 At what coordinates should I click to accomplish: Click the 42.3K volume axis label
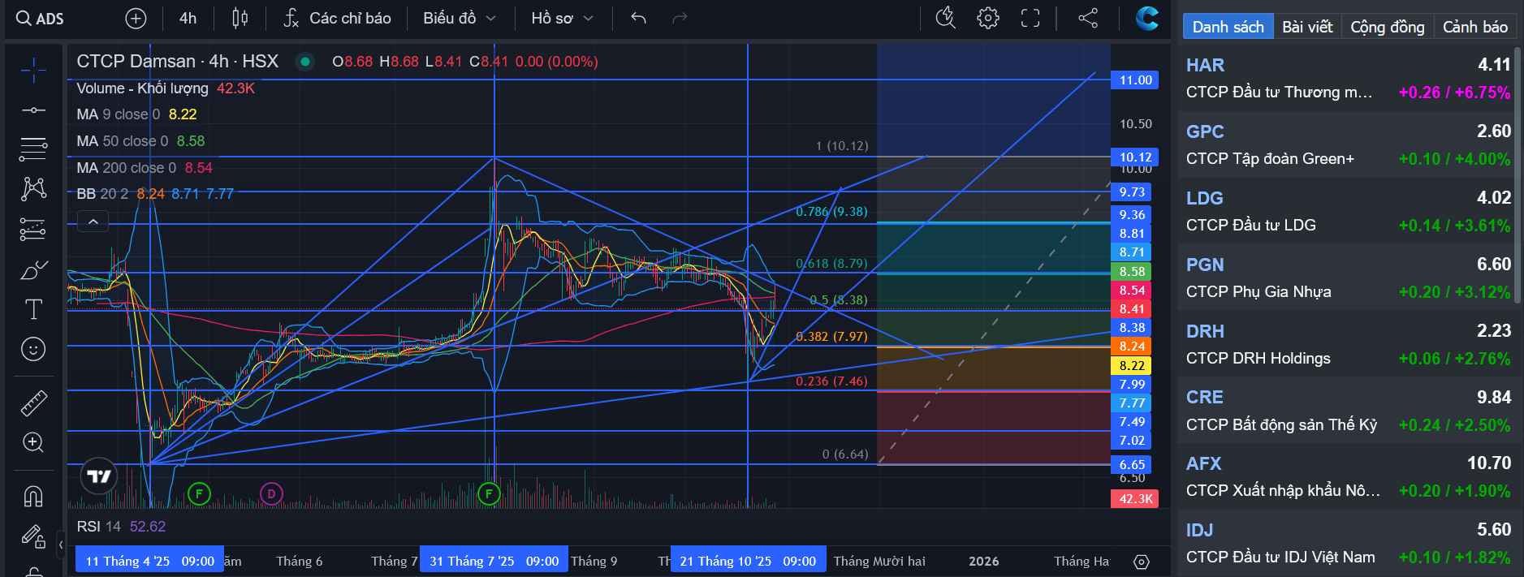[x=1135, y=498]
